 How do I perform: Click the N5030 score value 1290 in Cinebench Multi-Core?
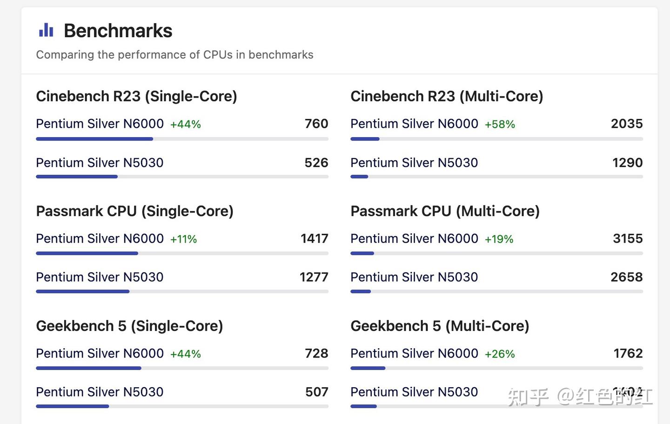click(x=627, y=163)
